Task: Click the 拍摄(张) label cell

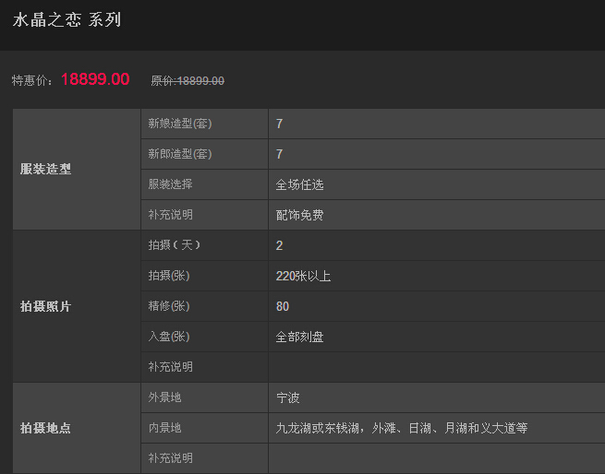Action: coord(204,276)
